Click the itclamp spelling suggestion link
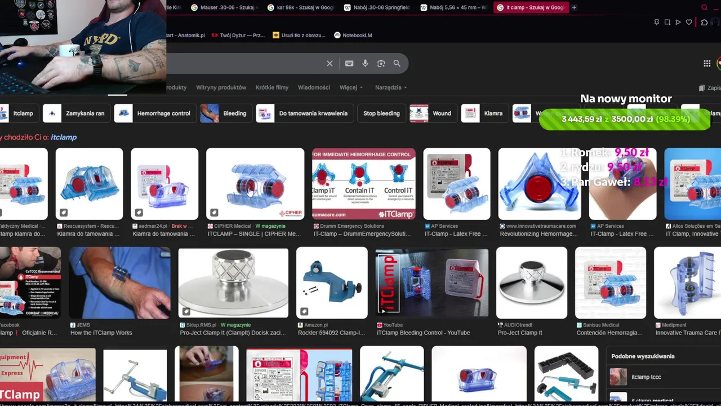This screenshot has height=406, width=721. tap(64, 137)
